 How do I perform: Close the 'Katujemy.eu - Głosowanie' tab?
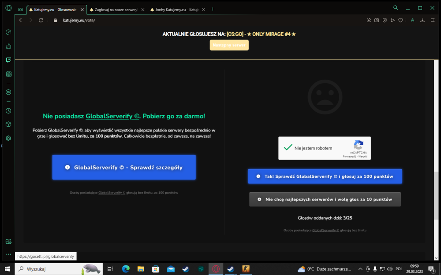[x=82, y=10]
